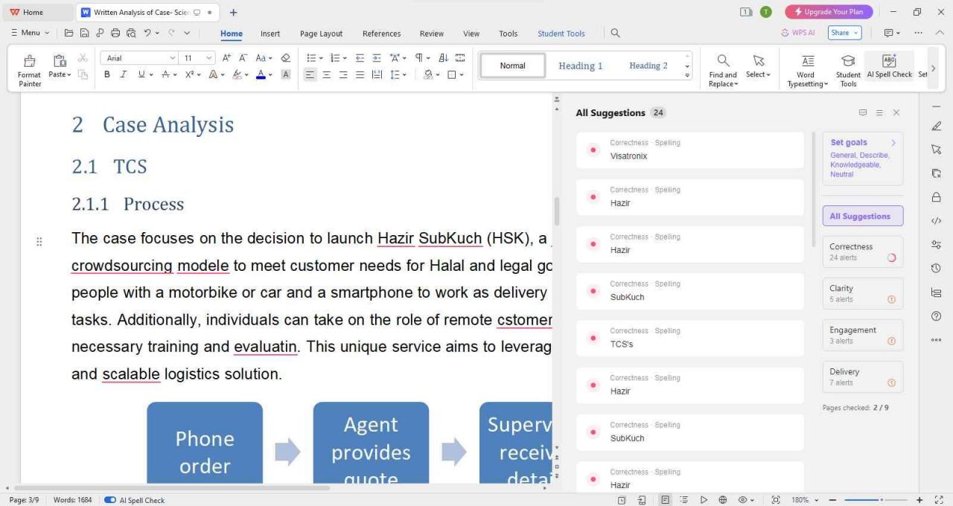This screenshot has width=953, height=506.
Task: Click the blue font color swatch
Action: [261, 74]
